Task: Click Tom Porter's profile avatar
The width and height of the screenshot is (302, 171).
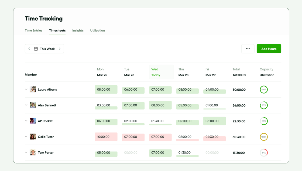Action: [x=33, y=152]
